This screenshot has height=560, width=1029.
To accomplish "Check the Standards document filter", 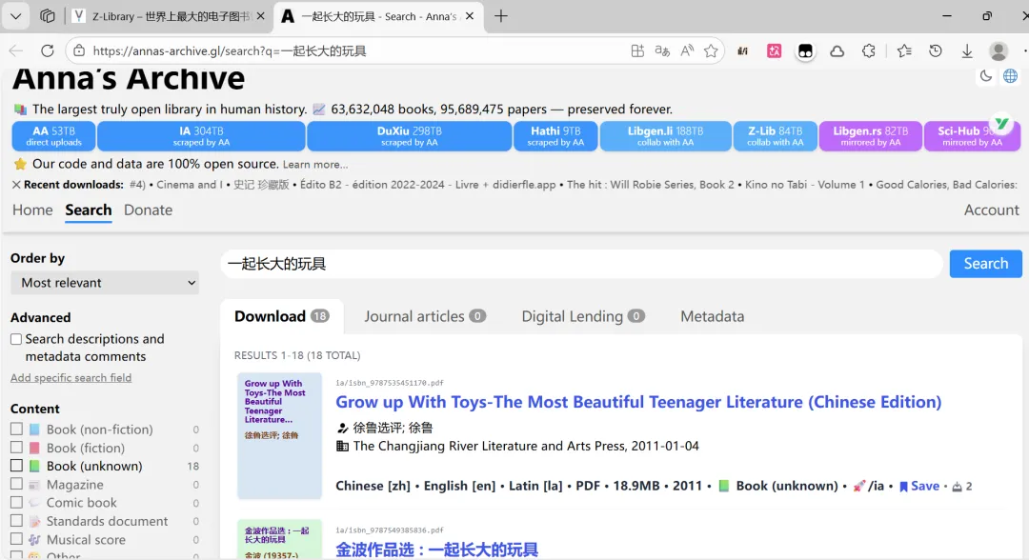I will [x=16, y=521].
